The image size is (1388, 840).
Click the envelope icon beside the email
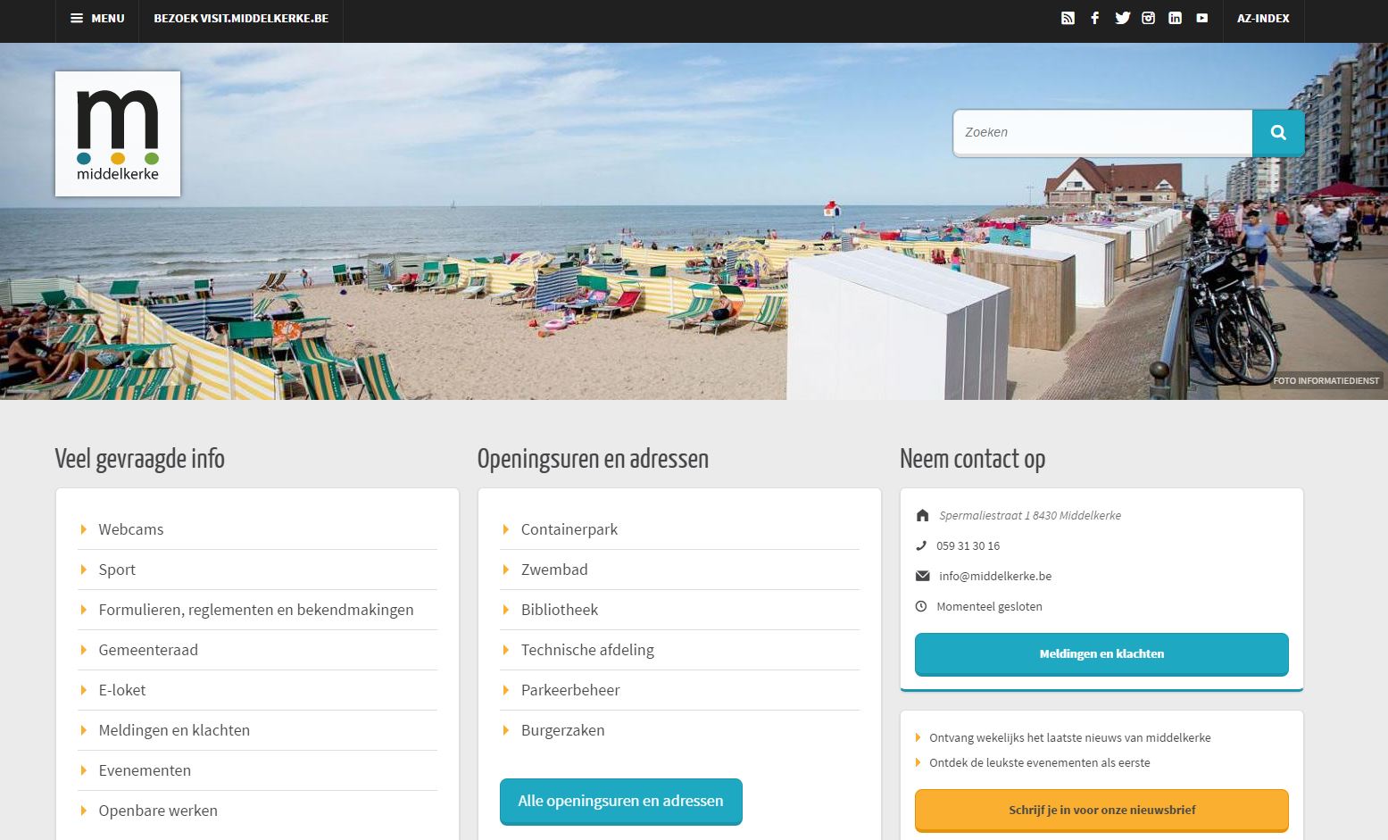923,576
